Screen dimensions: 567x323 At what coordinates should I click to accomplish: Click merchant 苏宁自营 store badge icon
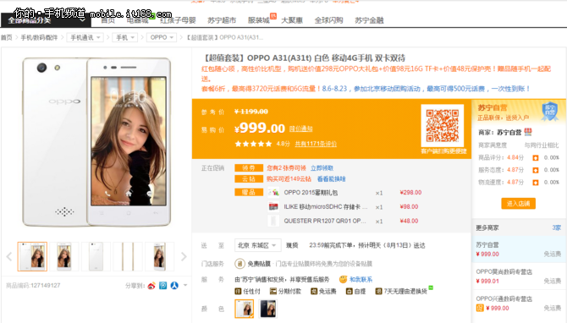528,132
